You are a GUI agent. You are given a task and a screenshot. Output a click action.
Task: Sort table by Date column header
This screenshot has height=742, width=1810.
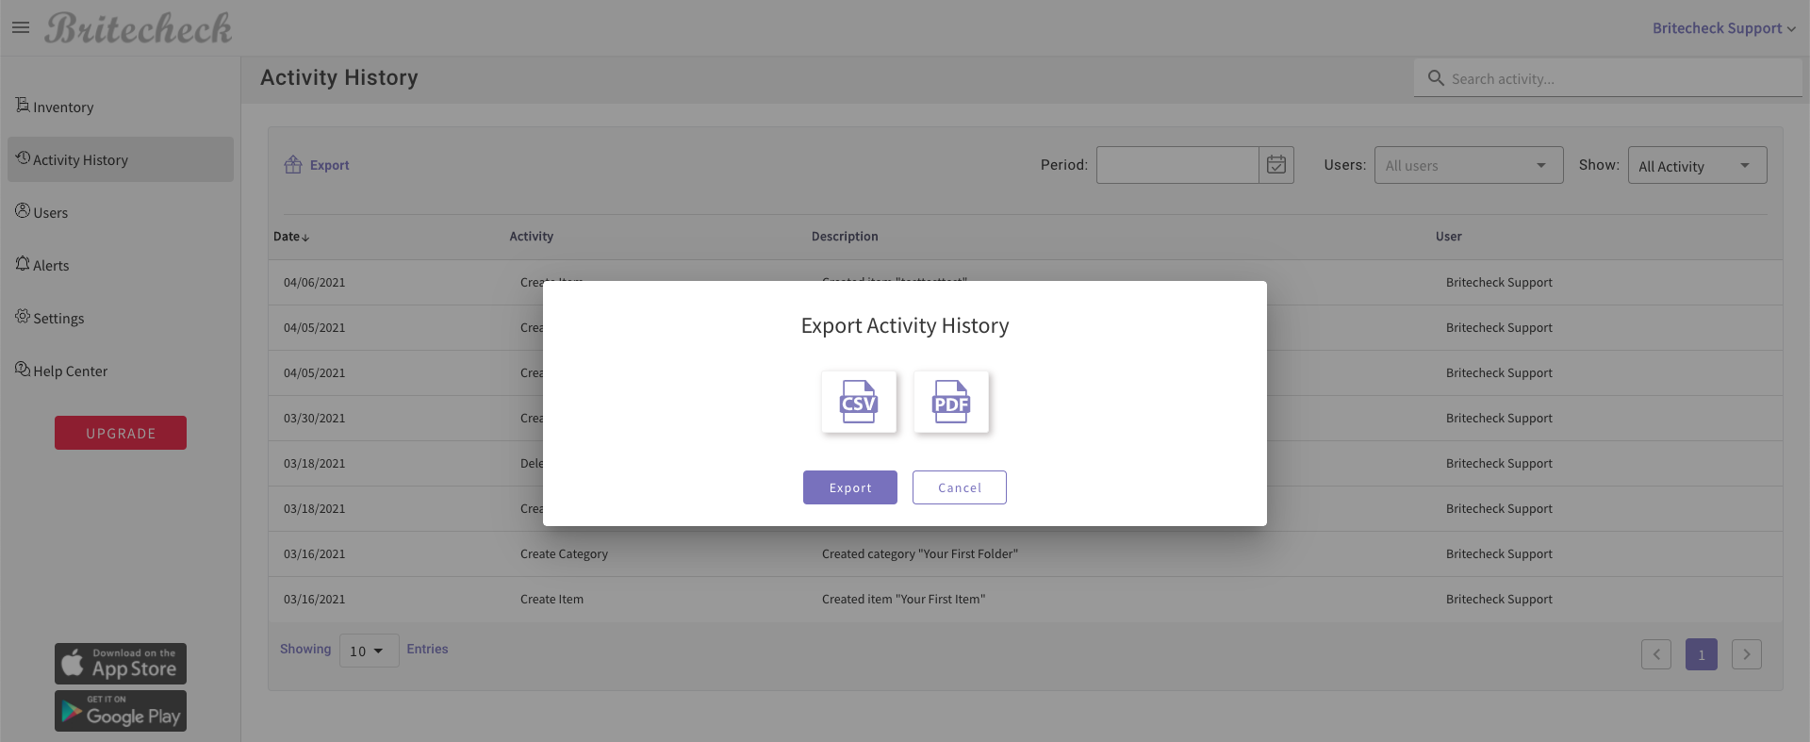(x=291, y=237)
